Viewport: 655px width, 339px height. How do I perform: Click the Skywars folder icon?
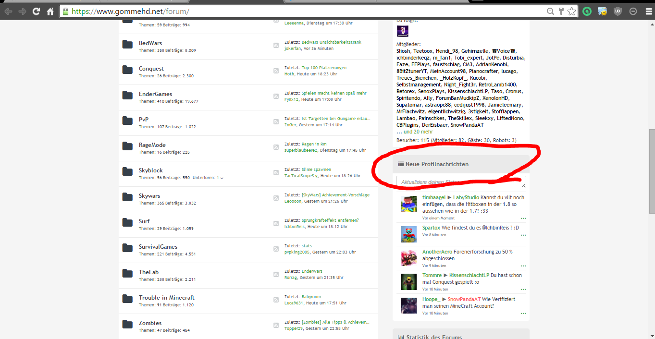(127, 197)
